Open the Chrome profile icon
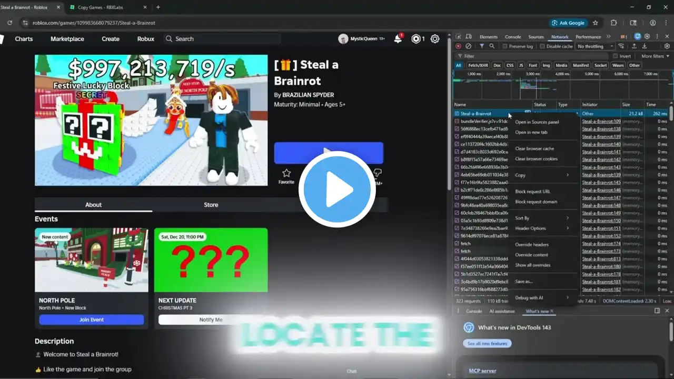The height and width of the screenshot is (379, 674). [653, 23]
